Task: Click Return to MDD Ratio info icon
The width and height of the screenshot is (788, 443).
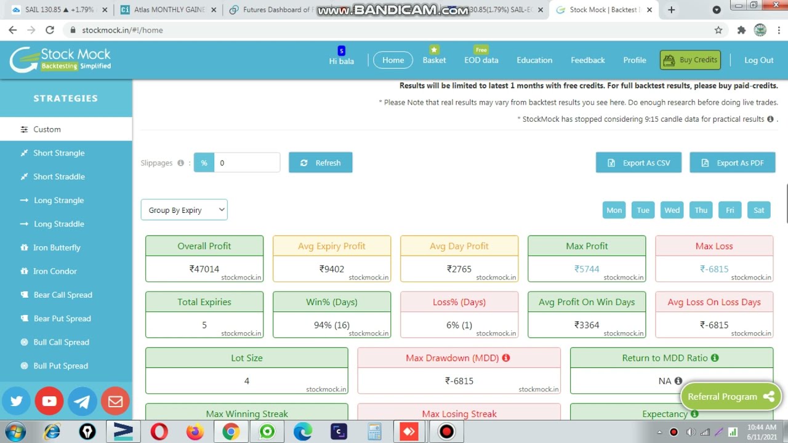Action: click(x=715, y=357)
